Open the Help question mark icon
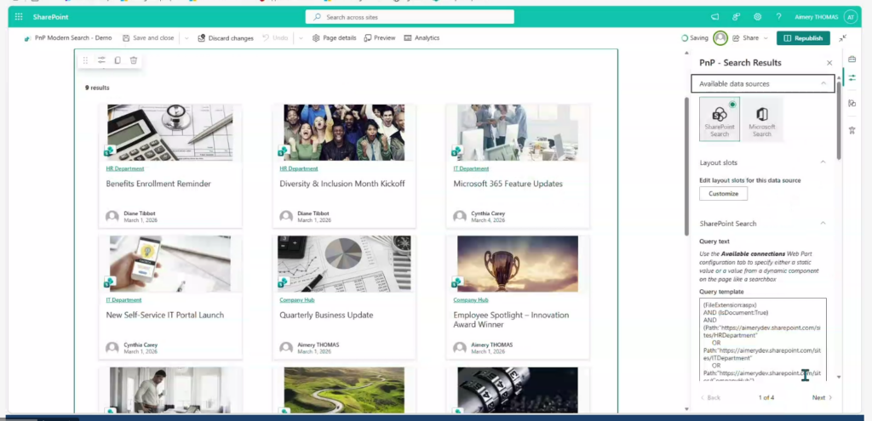Image resolution: width=872 pixels, height=421 pixels. (x=778, y=17)
